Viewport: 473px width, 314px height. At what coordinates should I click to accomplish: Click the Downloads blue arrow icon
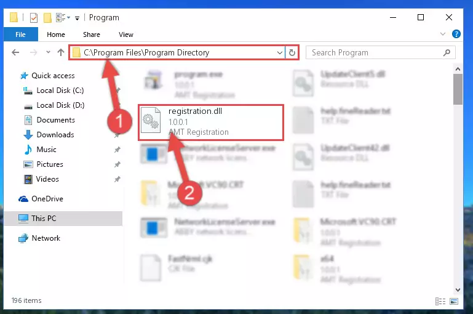tap(28, 135)
